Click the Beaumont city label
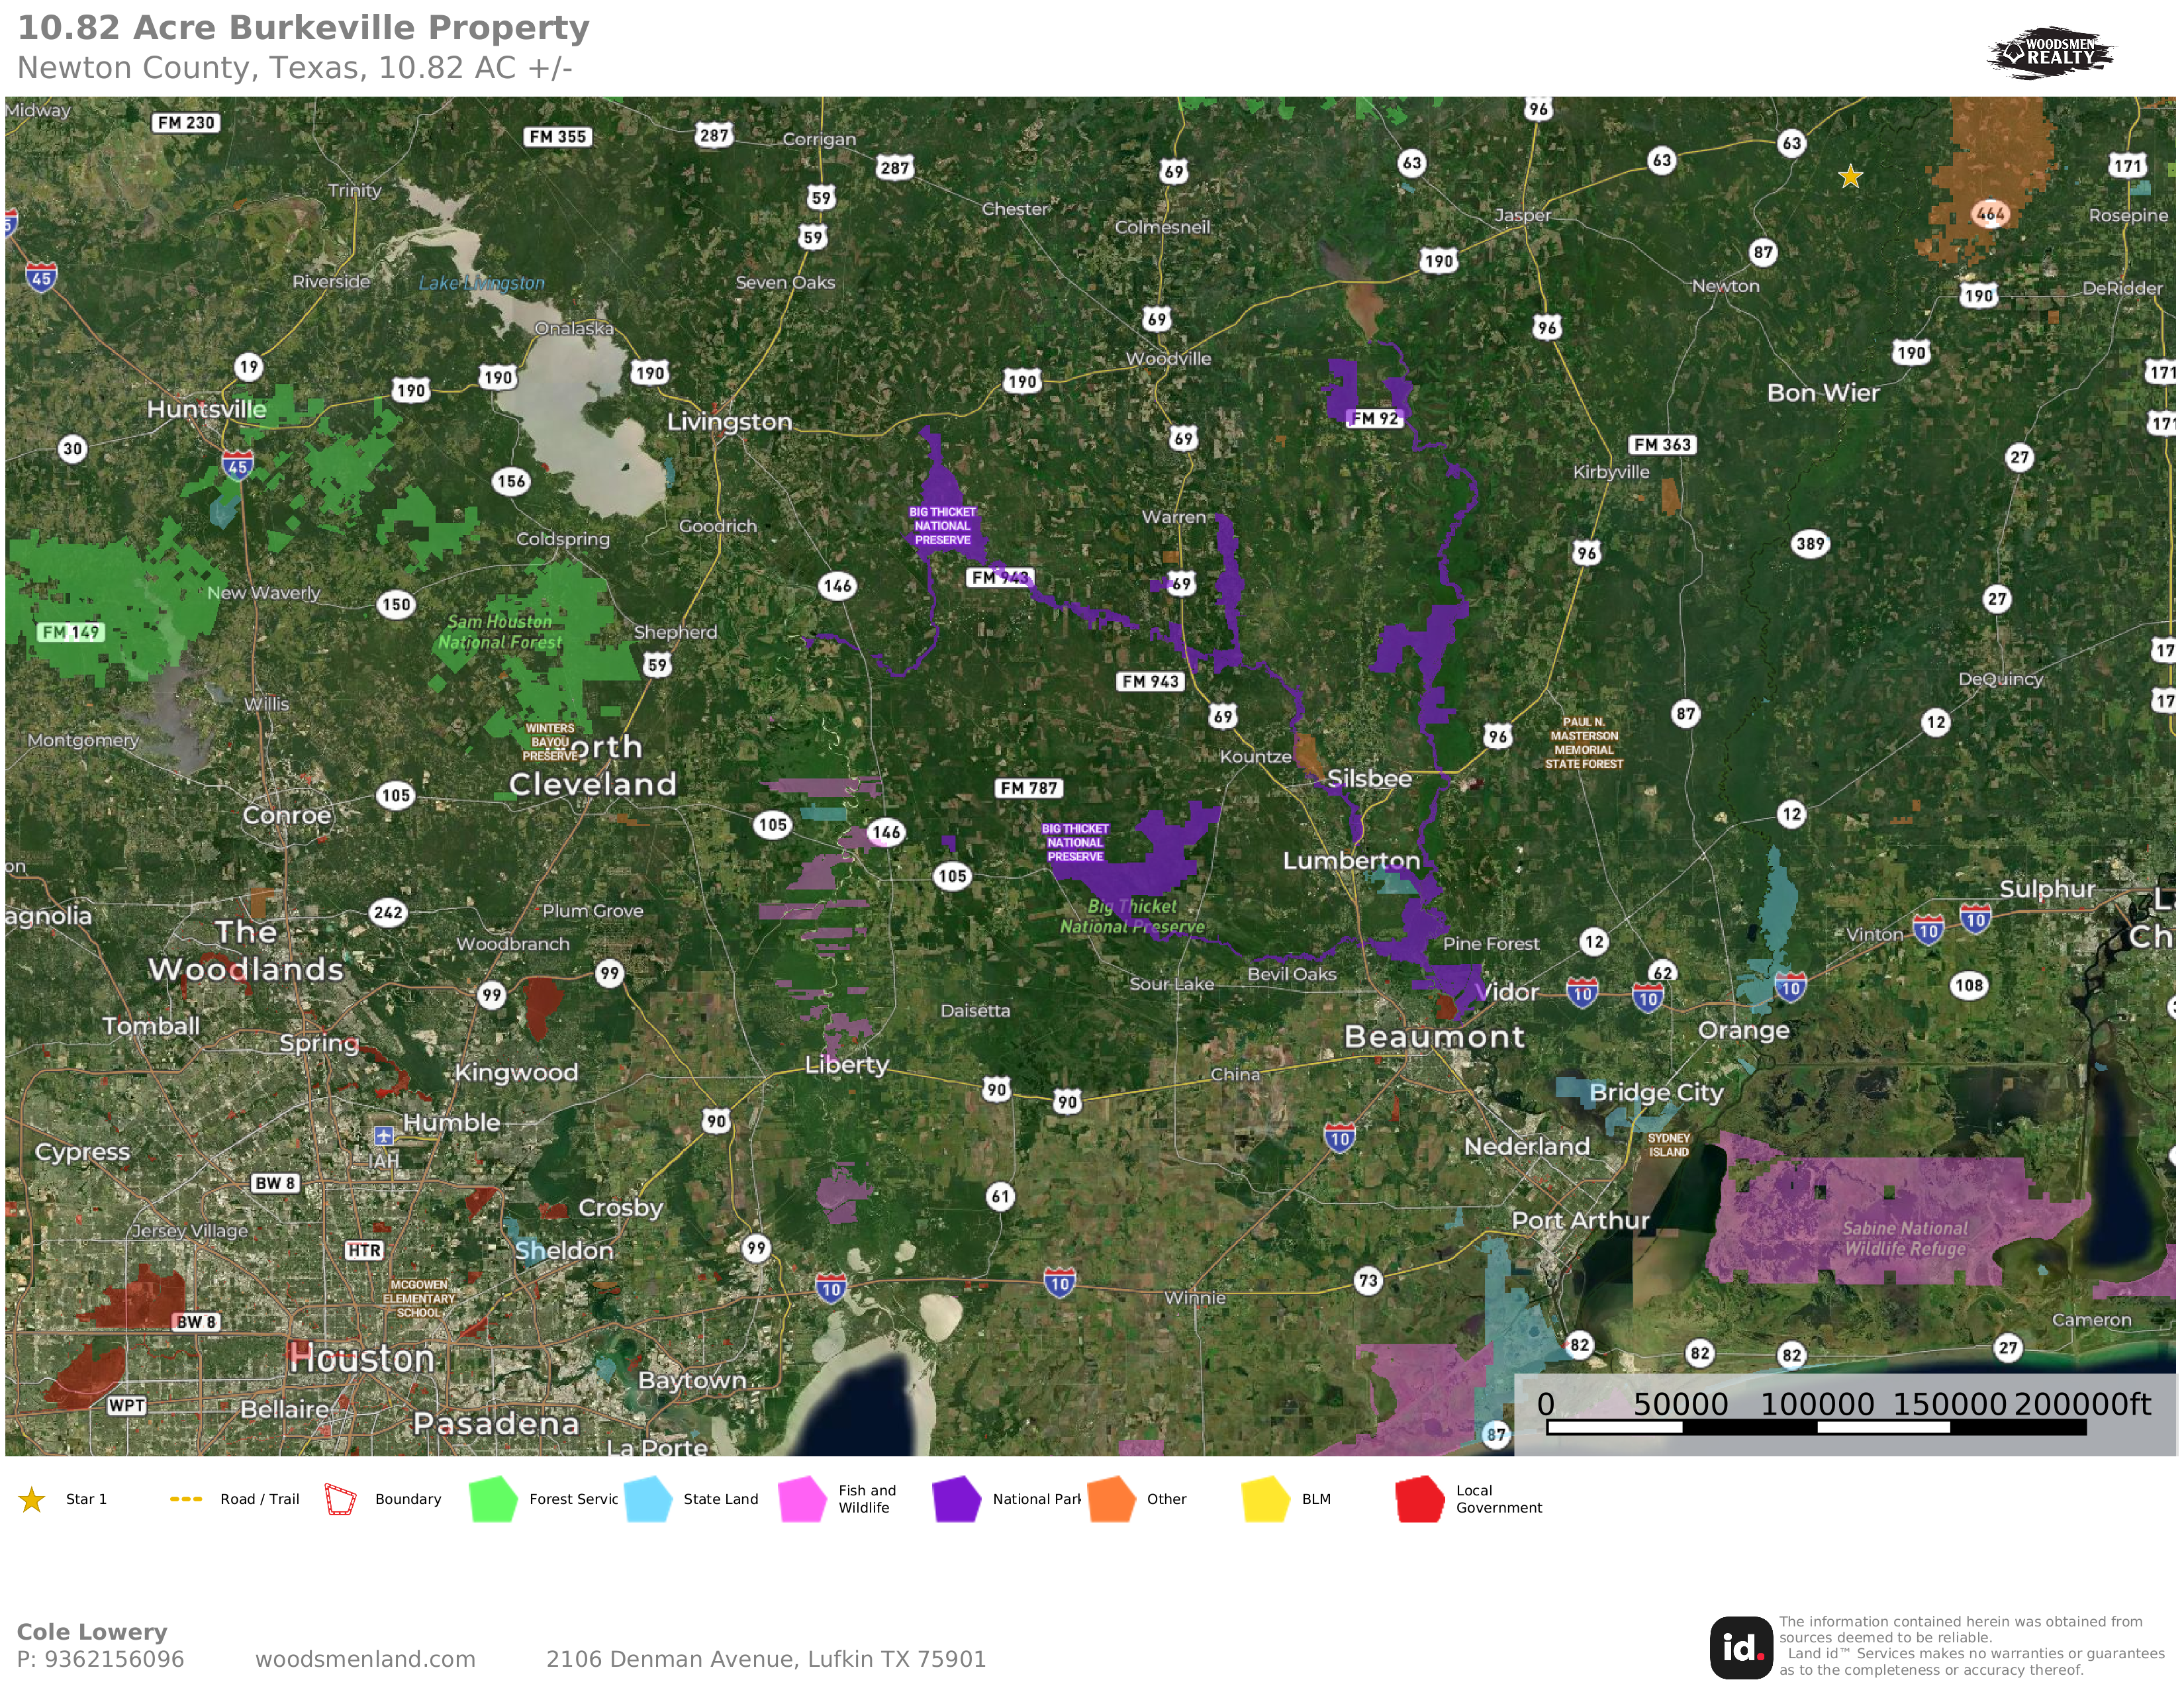This screenshot has height=1688, width=2184. click(x=1434, y=1037)
